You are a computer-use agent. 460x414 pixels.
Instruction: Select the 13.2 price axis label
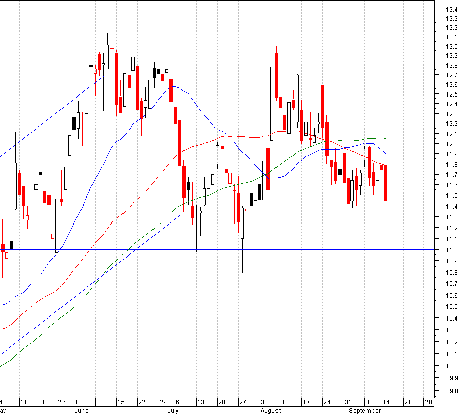pyautogui.click(x=451, y=27)
